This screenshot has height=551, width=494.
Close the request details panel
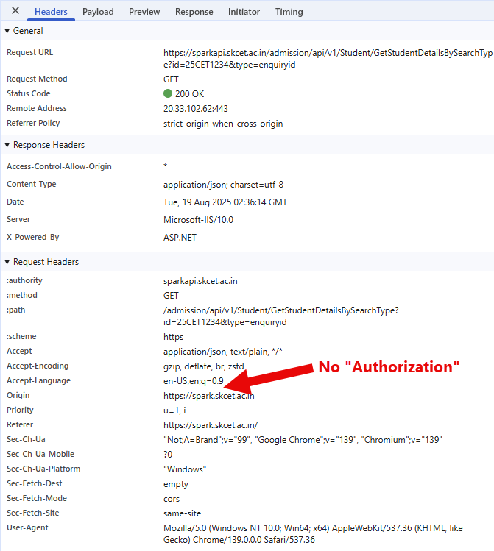[15, 11]
